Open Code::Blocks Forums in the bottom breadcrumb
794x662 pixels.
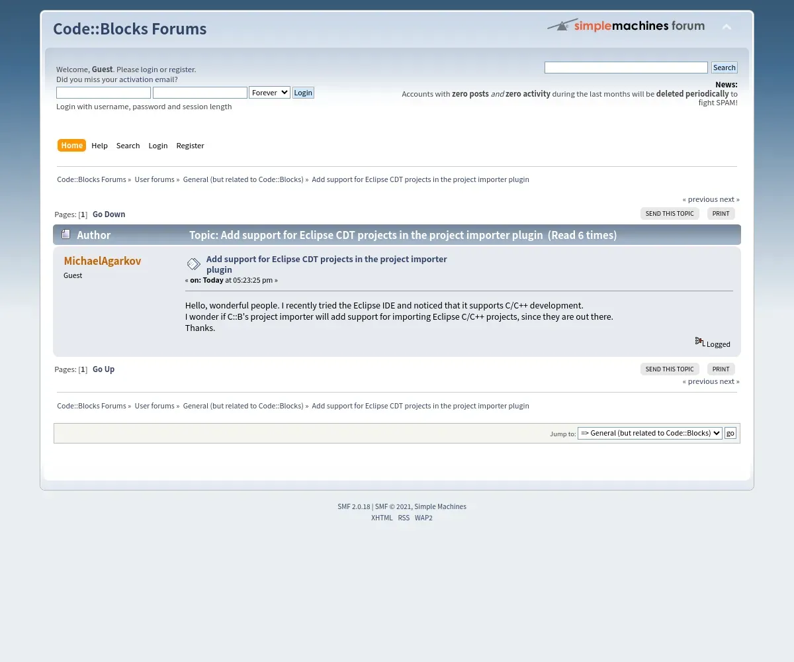(91, 406)
